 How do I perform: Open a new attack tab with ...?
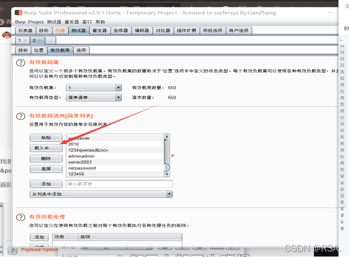(51, 41)
